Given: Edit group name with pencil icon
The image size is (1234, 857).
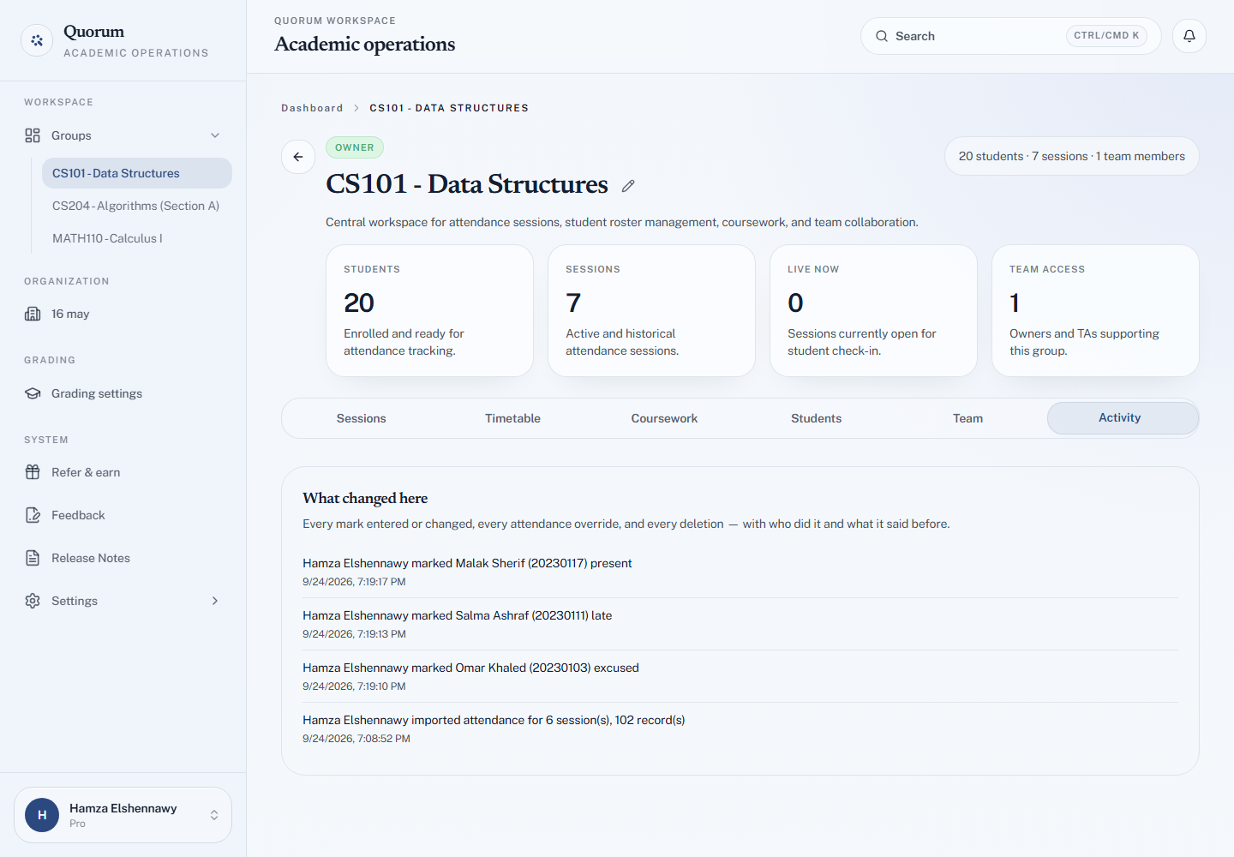Looking at the screenshot, I should pos(628,186).
